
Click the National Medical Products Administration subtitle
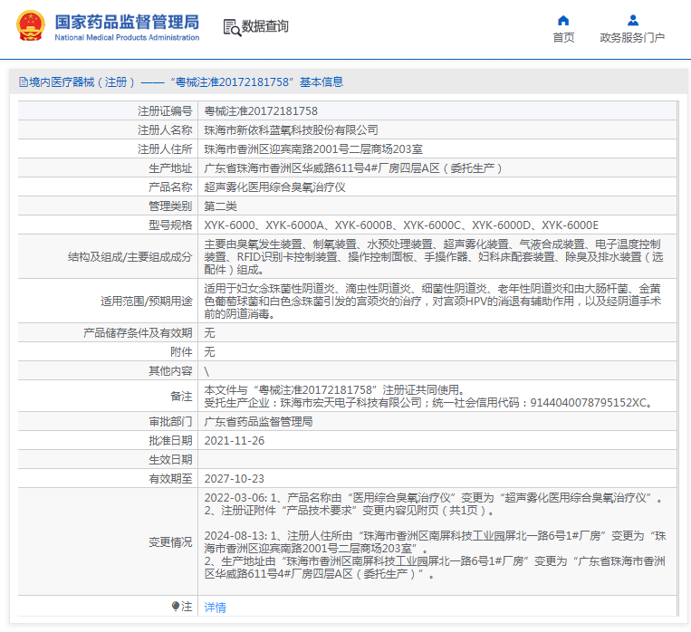pyautogui.click(x=127, y=37)
